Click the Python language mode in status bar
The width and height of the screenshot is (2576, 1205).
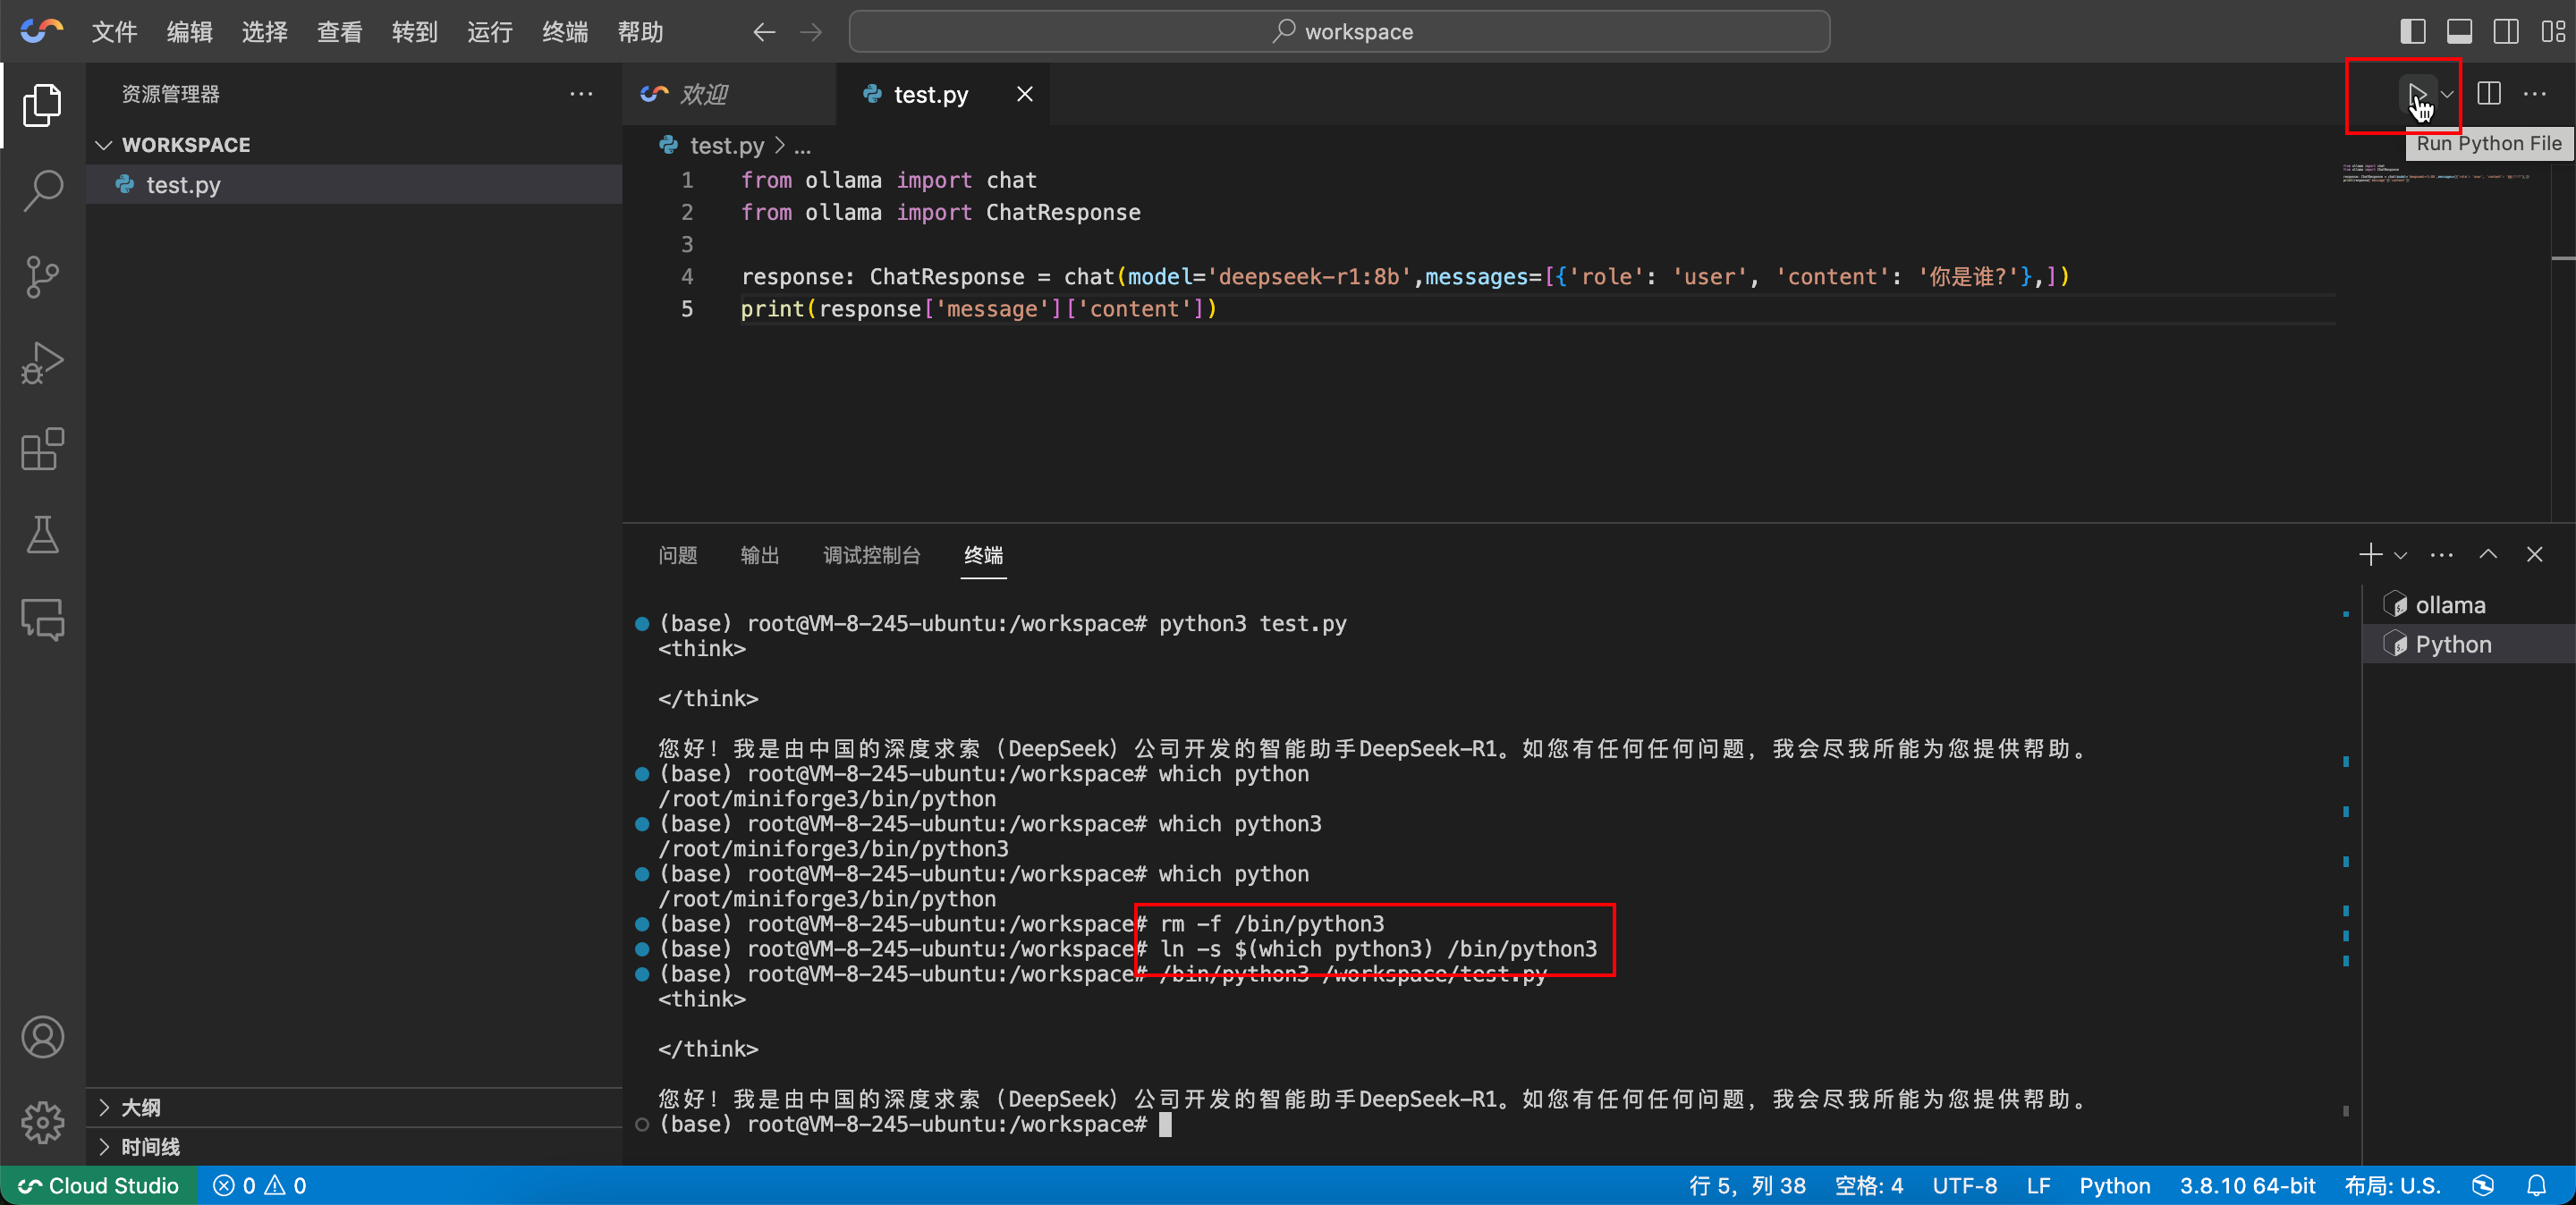2114,1185
